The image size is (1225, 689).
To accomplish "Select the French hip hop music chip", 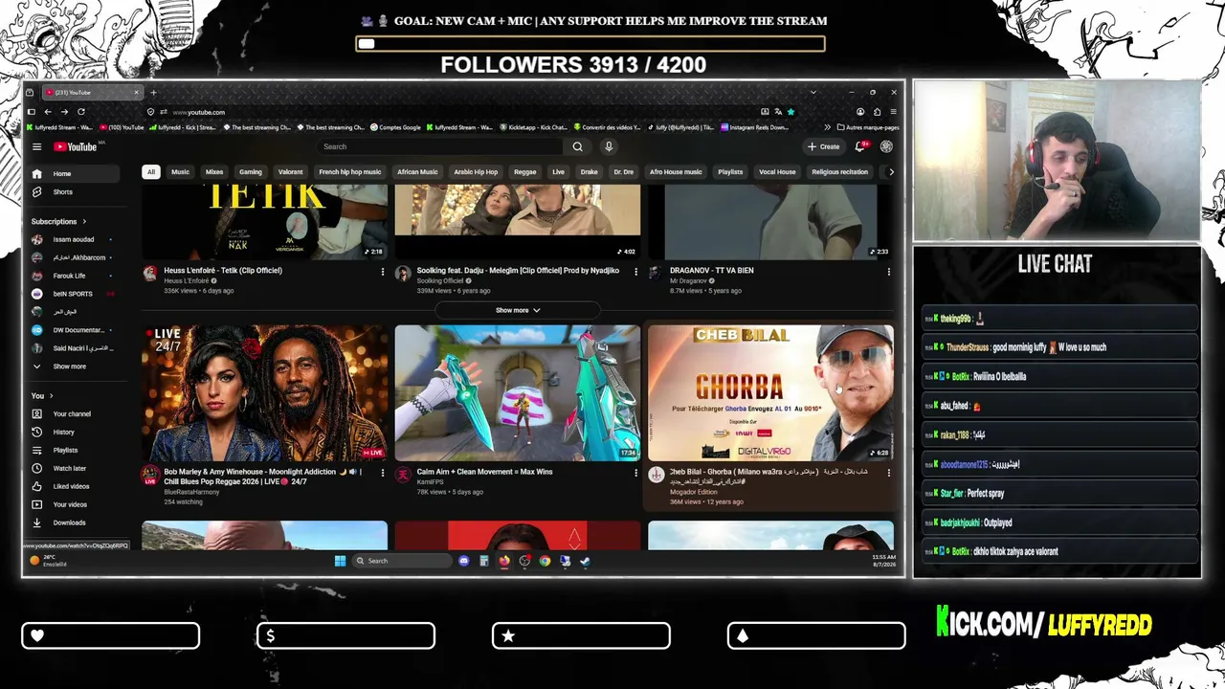I will pos(350,172).
